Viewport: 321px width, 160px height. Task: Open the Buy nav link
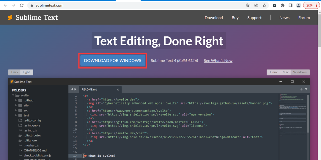pos(235,18)
